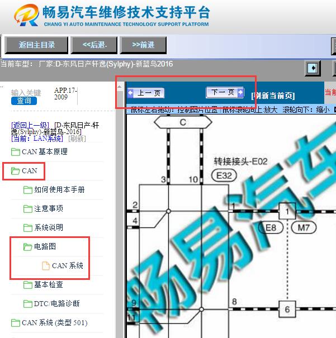
Task: Click connector label M7 in diagram
Action: coord(304,227)
